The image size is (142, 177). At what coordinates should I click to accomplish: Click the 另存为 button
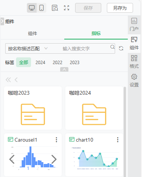120,8
